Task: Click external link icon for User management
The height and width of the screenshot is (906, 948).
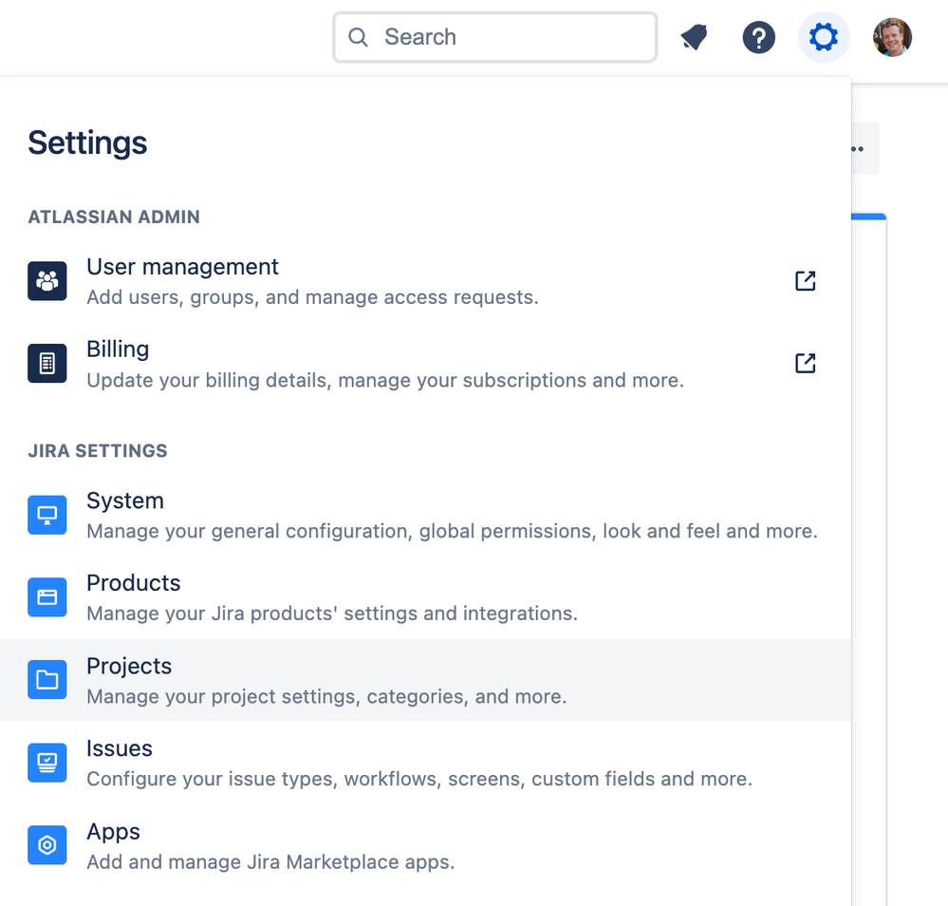Action: pos(805,281)
